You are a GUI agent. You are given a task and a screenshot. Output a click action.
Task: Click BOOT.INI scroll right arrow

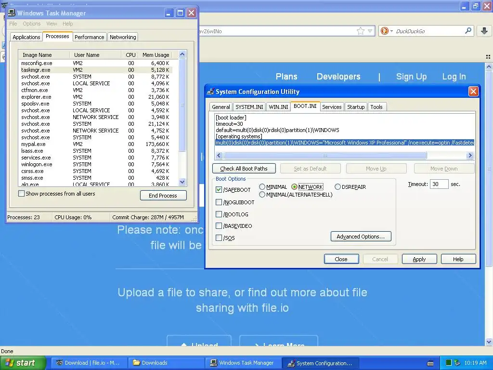coord(470,156)
